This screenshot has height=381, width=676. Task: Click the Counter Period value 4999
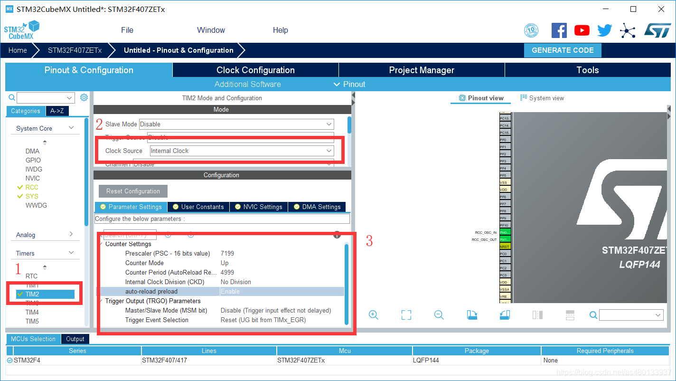[x=227, y=272]
